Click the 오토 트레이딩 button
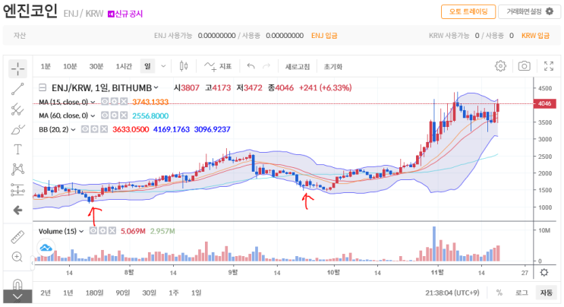This screenshot has height=307, width=564. 468,11
